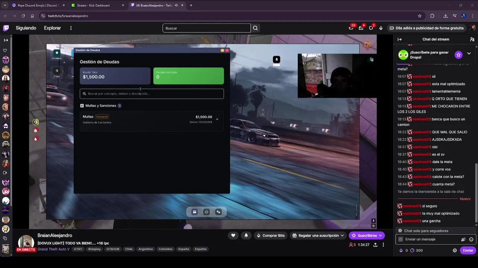Open stream three-dot options below Suscribirse
The height and width of the screenshot is (268, 478).
(x=383, y=245)
